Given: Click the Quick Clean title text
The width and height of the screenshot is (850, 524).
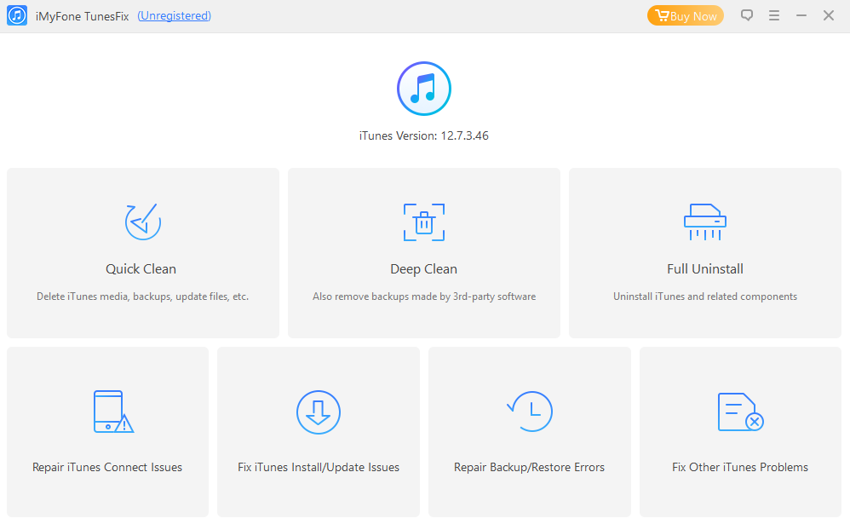Looking at the screenshot, I should point(141,269).
